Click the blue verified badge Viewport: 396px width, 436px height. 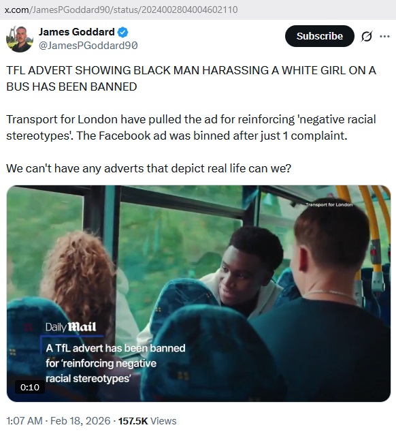click(x=122, y=32)
